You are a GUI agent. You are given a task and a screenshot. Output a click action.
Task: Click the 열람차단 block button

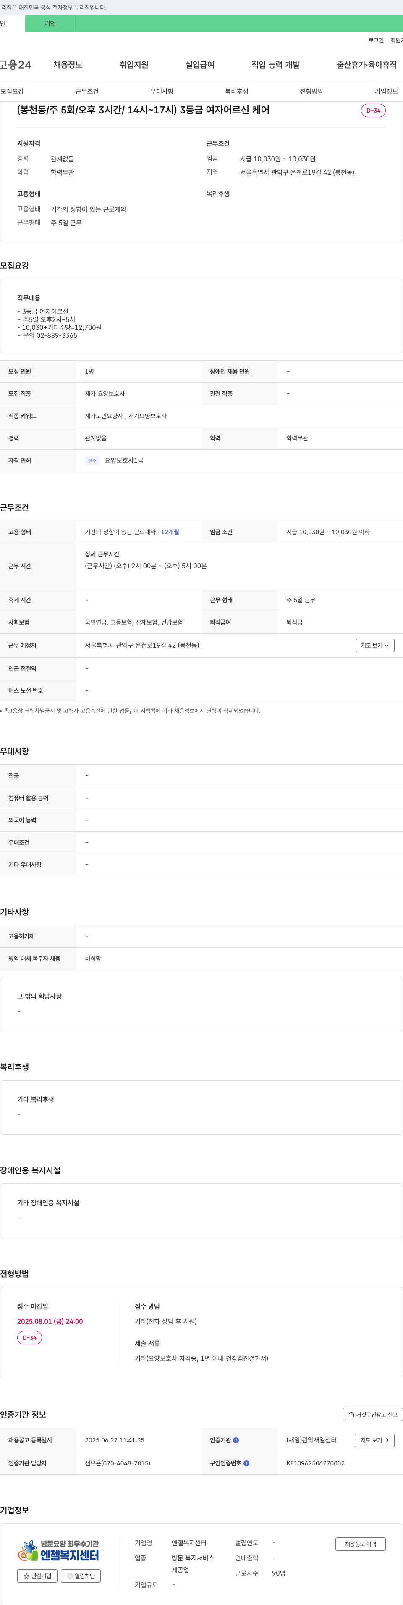[x=81, y=1576]
